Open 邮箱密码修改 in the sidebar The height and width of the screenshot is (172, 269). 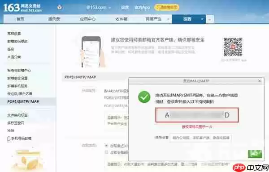pos(17,41)
